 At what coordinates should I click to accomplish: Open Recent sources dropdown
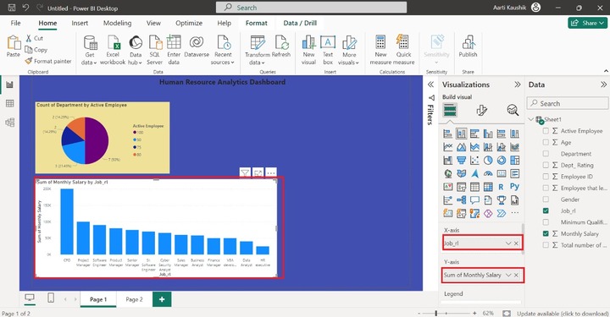tap(223, 58)
